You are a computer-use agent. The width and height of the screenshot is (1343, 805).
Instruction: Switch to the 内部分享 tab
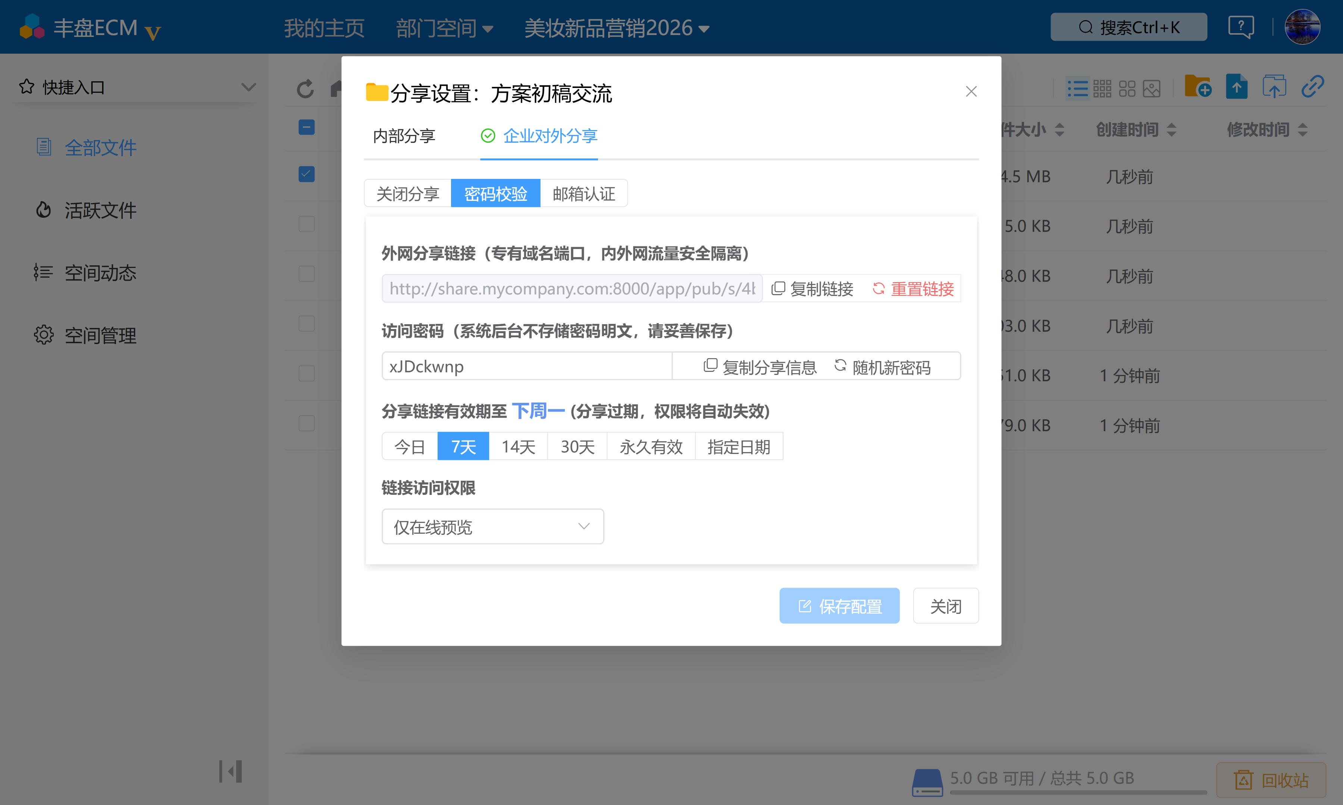(x=404, y=136)
